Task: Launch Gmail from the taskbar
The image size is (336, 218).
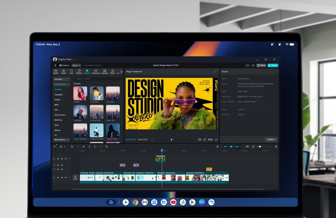Action: click(x=144, y=202)
